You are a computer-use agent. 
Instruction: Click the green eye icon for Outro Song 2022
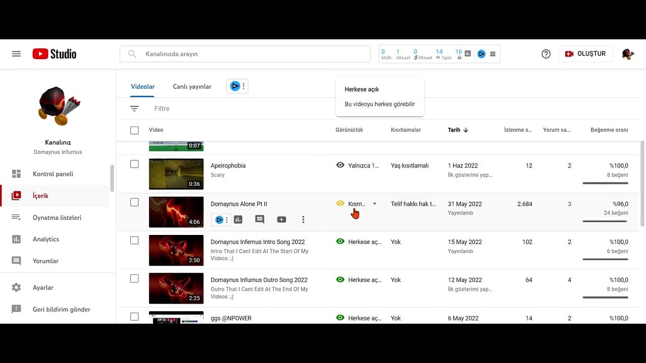(340, 279)
